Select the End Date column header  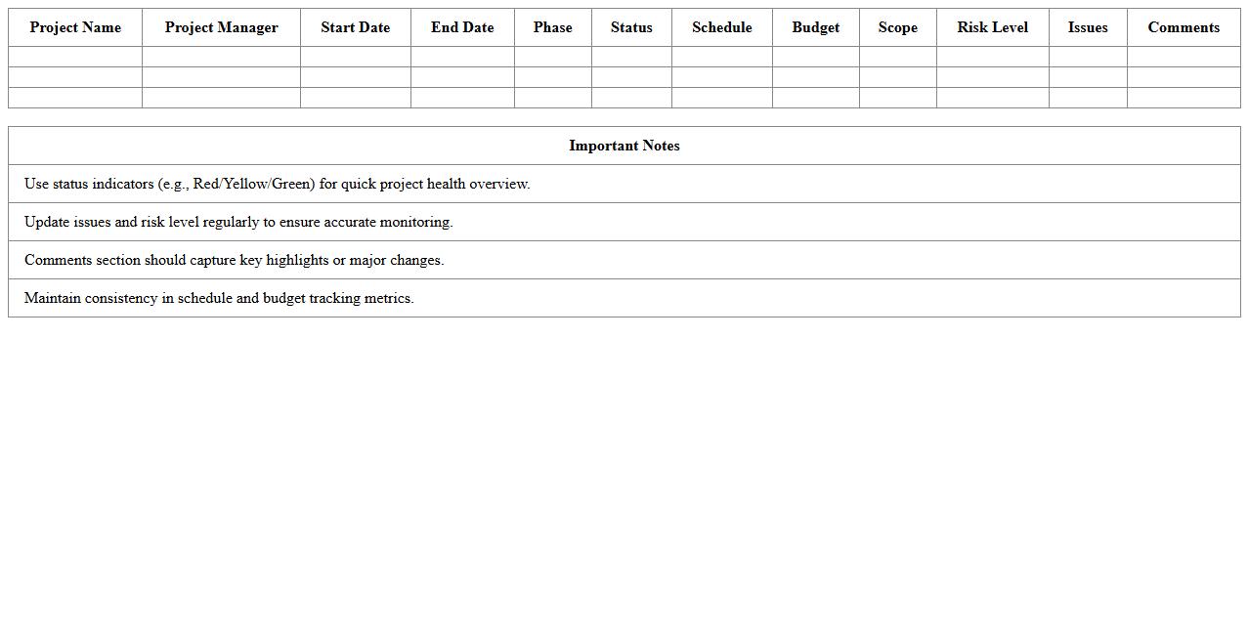click(x=462, y=27)
